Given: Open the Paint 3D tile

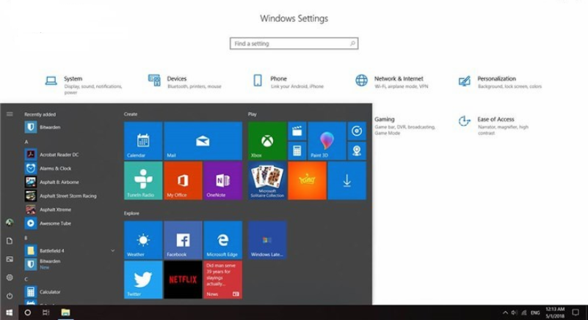Looking at the screenshot, I should pos(327,141).
